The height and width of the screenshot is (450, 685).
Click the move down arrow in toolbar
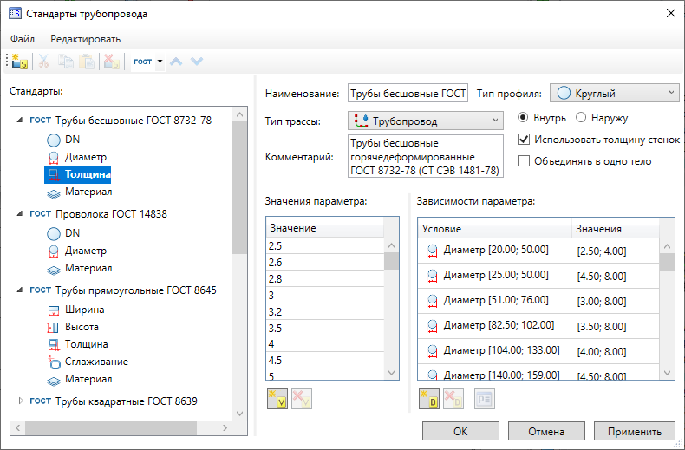pos(197,62)
